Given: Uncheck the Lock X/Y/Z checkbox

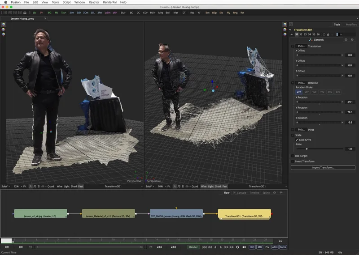Looking at the screenshot, I should 297,140.
